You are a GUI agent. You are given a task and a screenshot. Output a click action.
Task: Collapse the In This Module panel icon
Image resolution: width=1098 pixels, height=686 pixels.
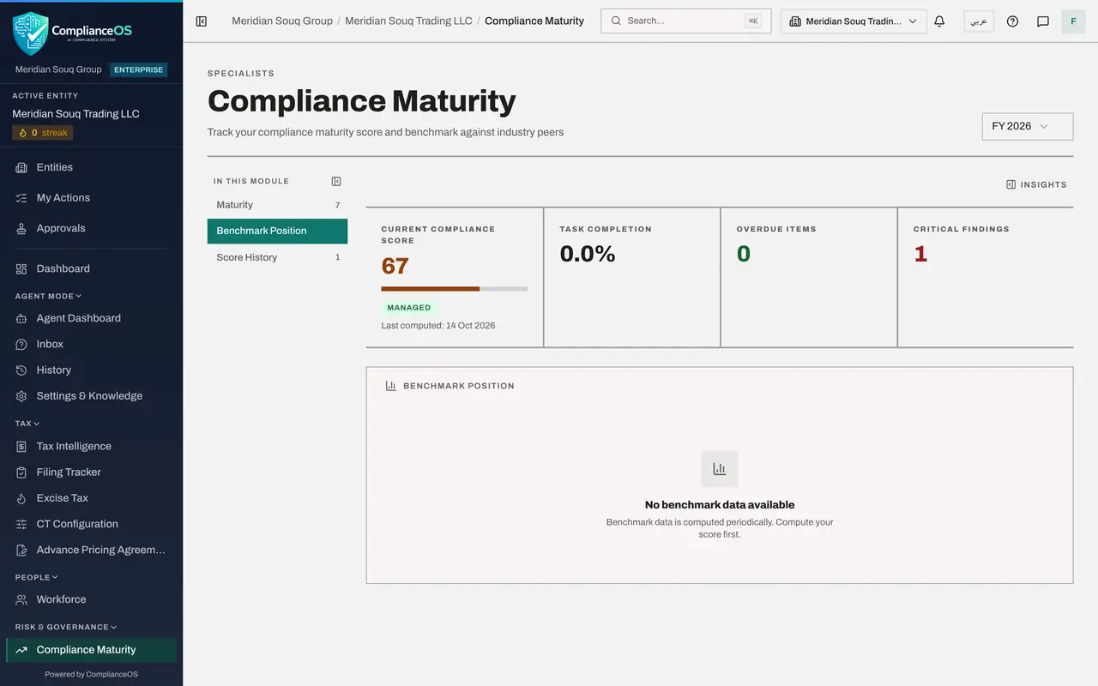coord(336,182)
